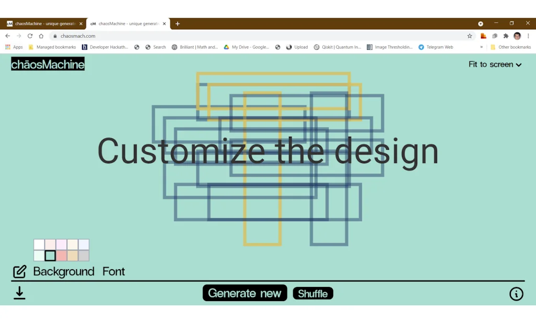This screenshot has height=321, width=536.
Task: Reload the page with the refresh icon
Action: (30, 36)
